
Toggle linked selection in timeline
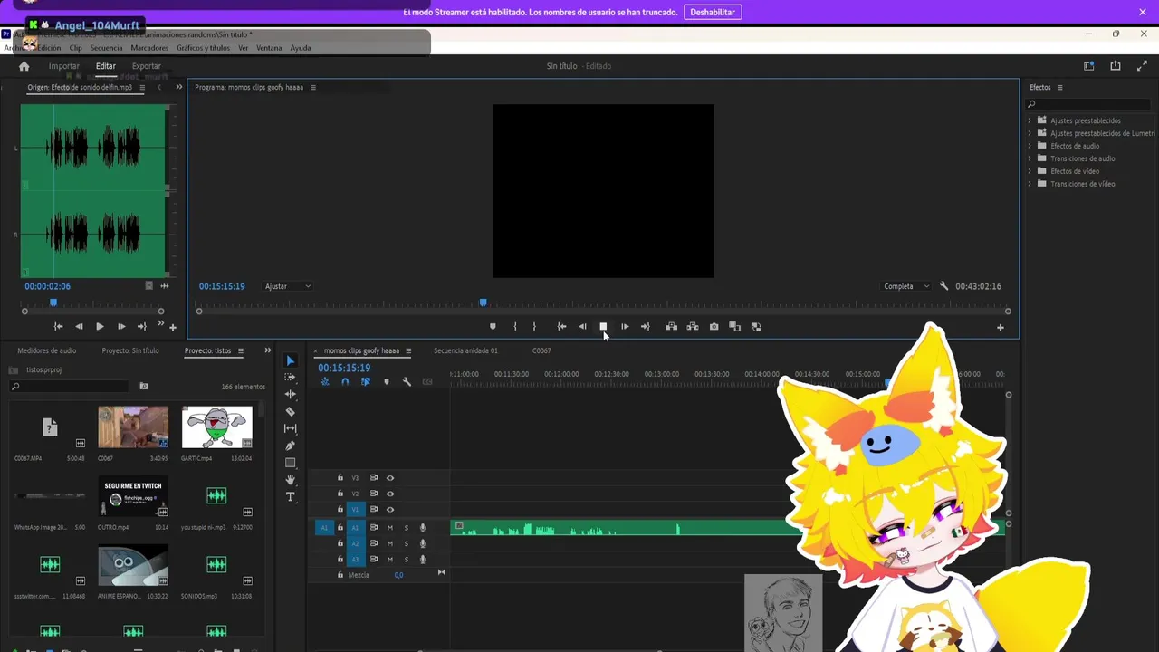tap(366, 382)
